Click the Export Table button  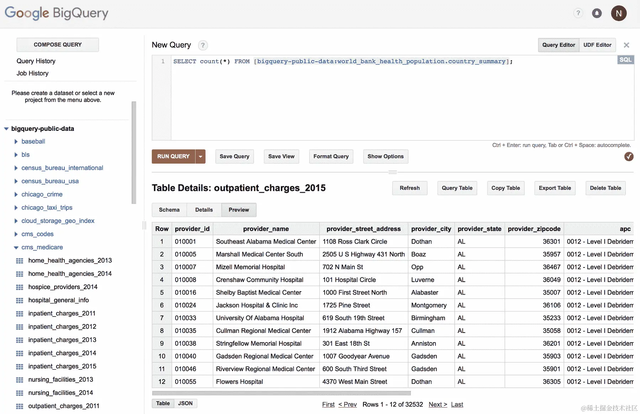[555, 188]
